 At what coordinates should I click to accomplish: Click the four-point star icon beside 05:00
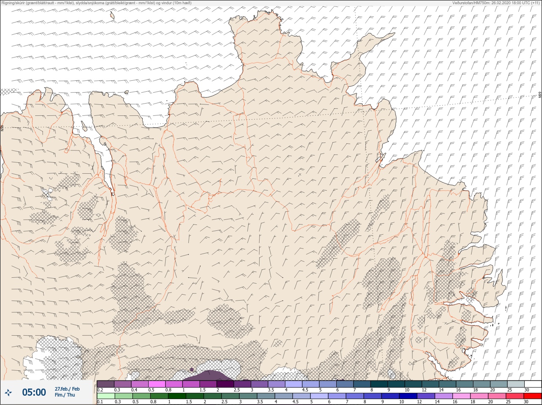(8, 393)
